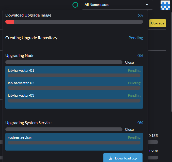Open the All Namespaces dropdown

coord(117,5)
